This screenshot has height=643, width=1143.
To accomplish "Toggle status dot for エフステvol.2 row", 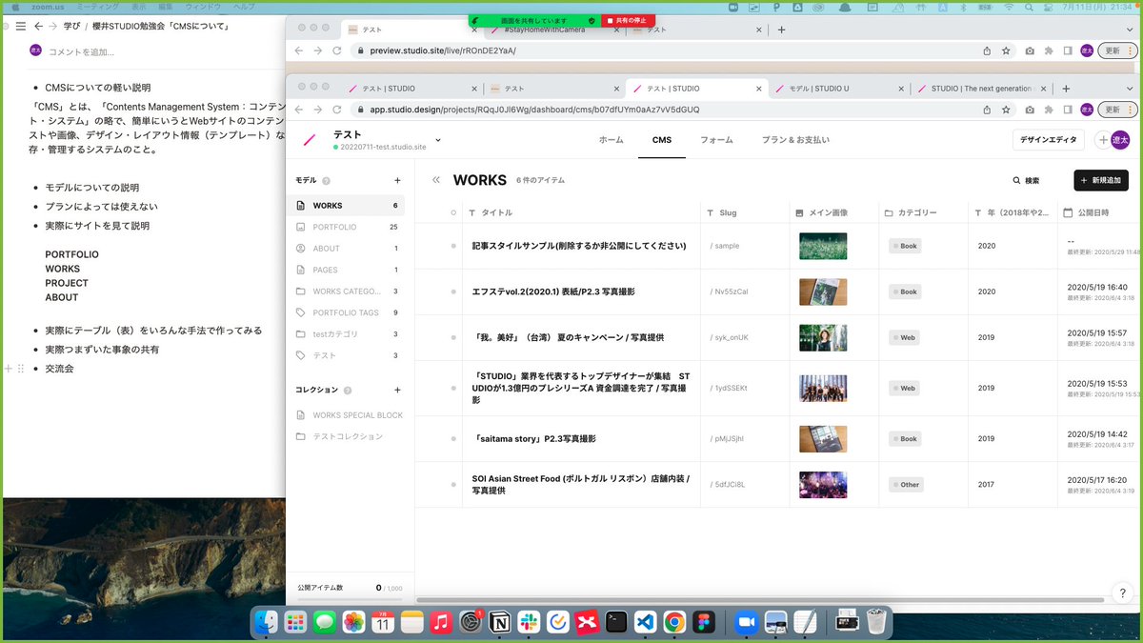I will tap(453, 291).
